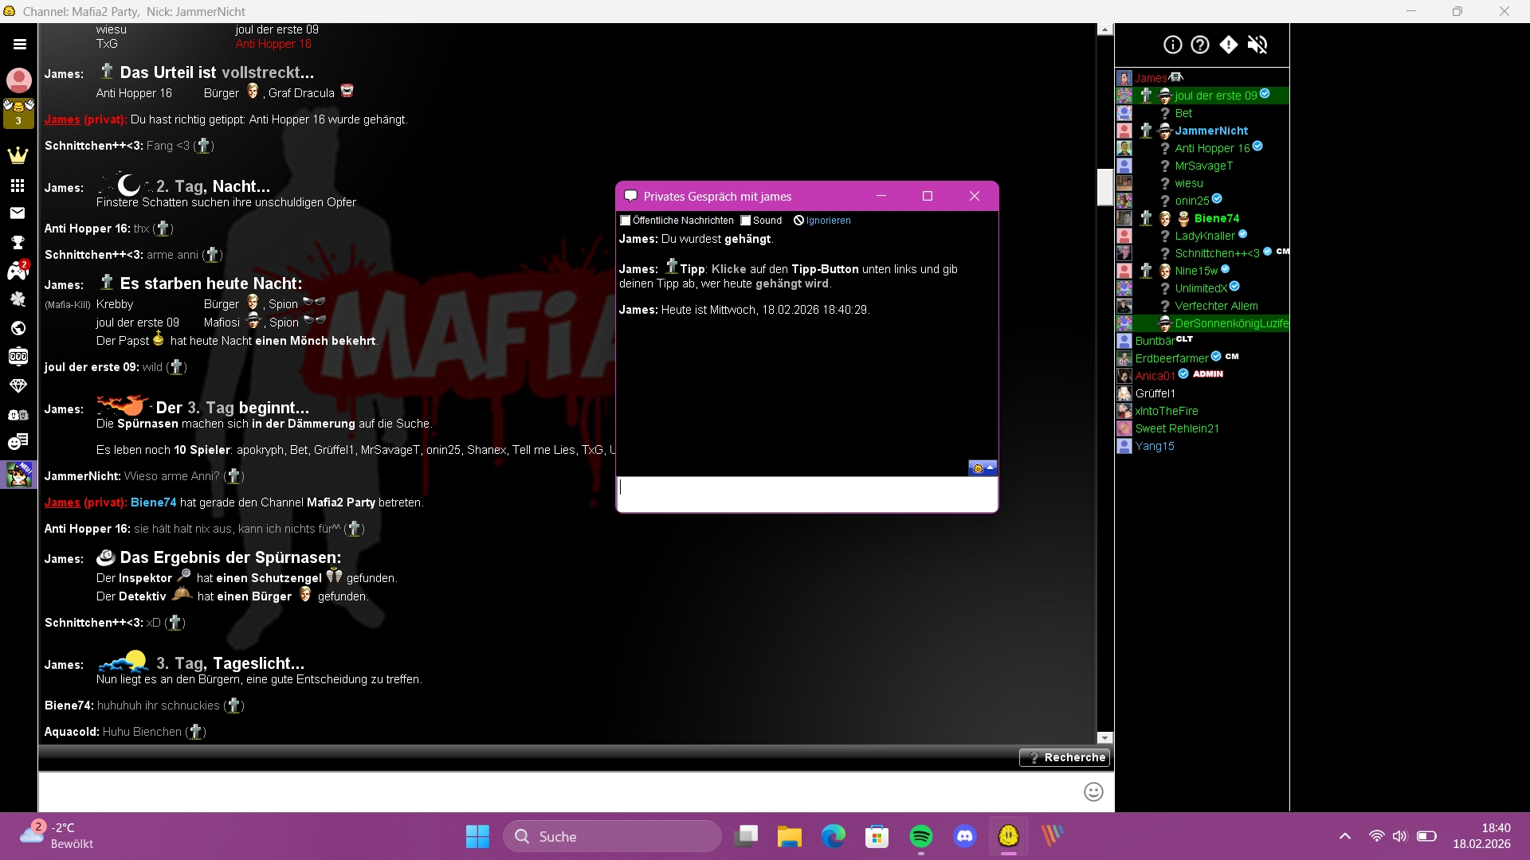
Task: Click the diamond icon in sidebar
Action: point(18,385)
